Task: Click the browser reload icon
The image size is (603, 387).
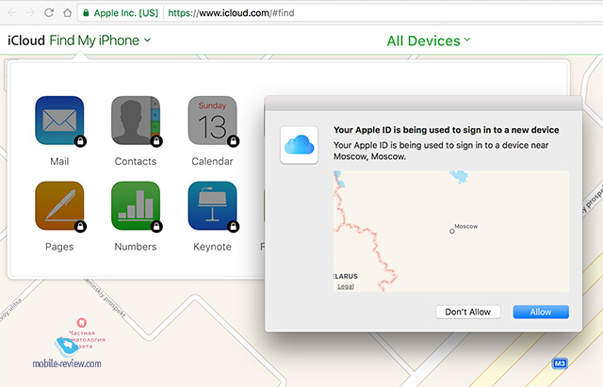Action: pyautogui.click(x=49, y=12)
